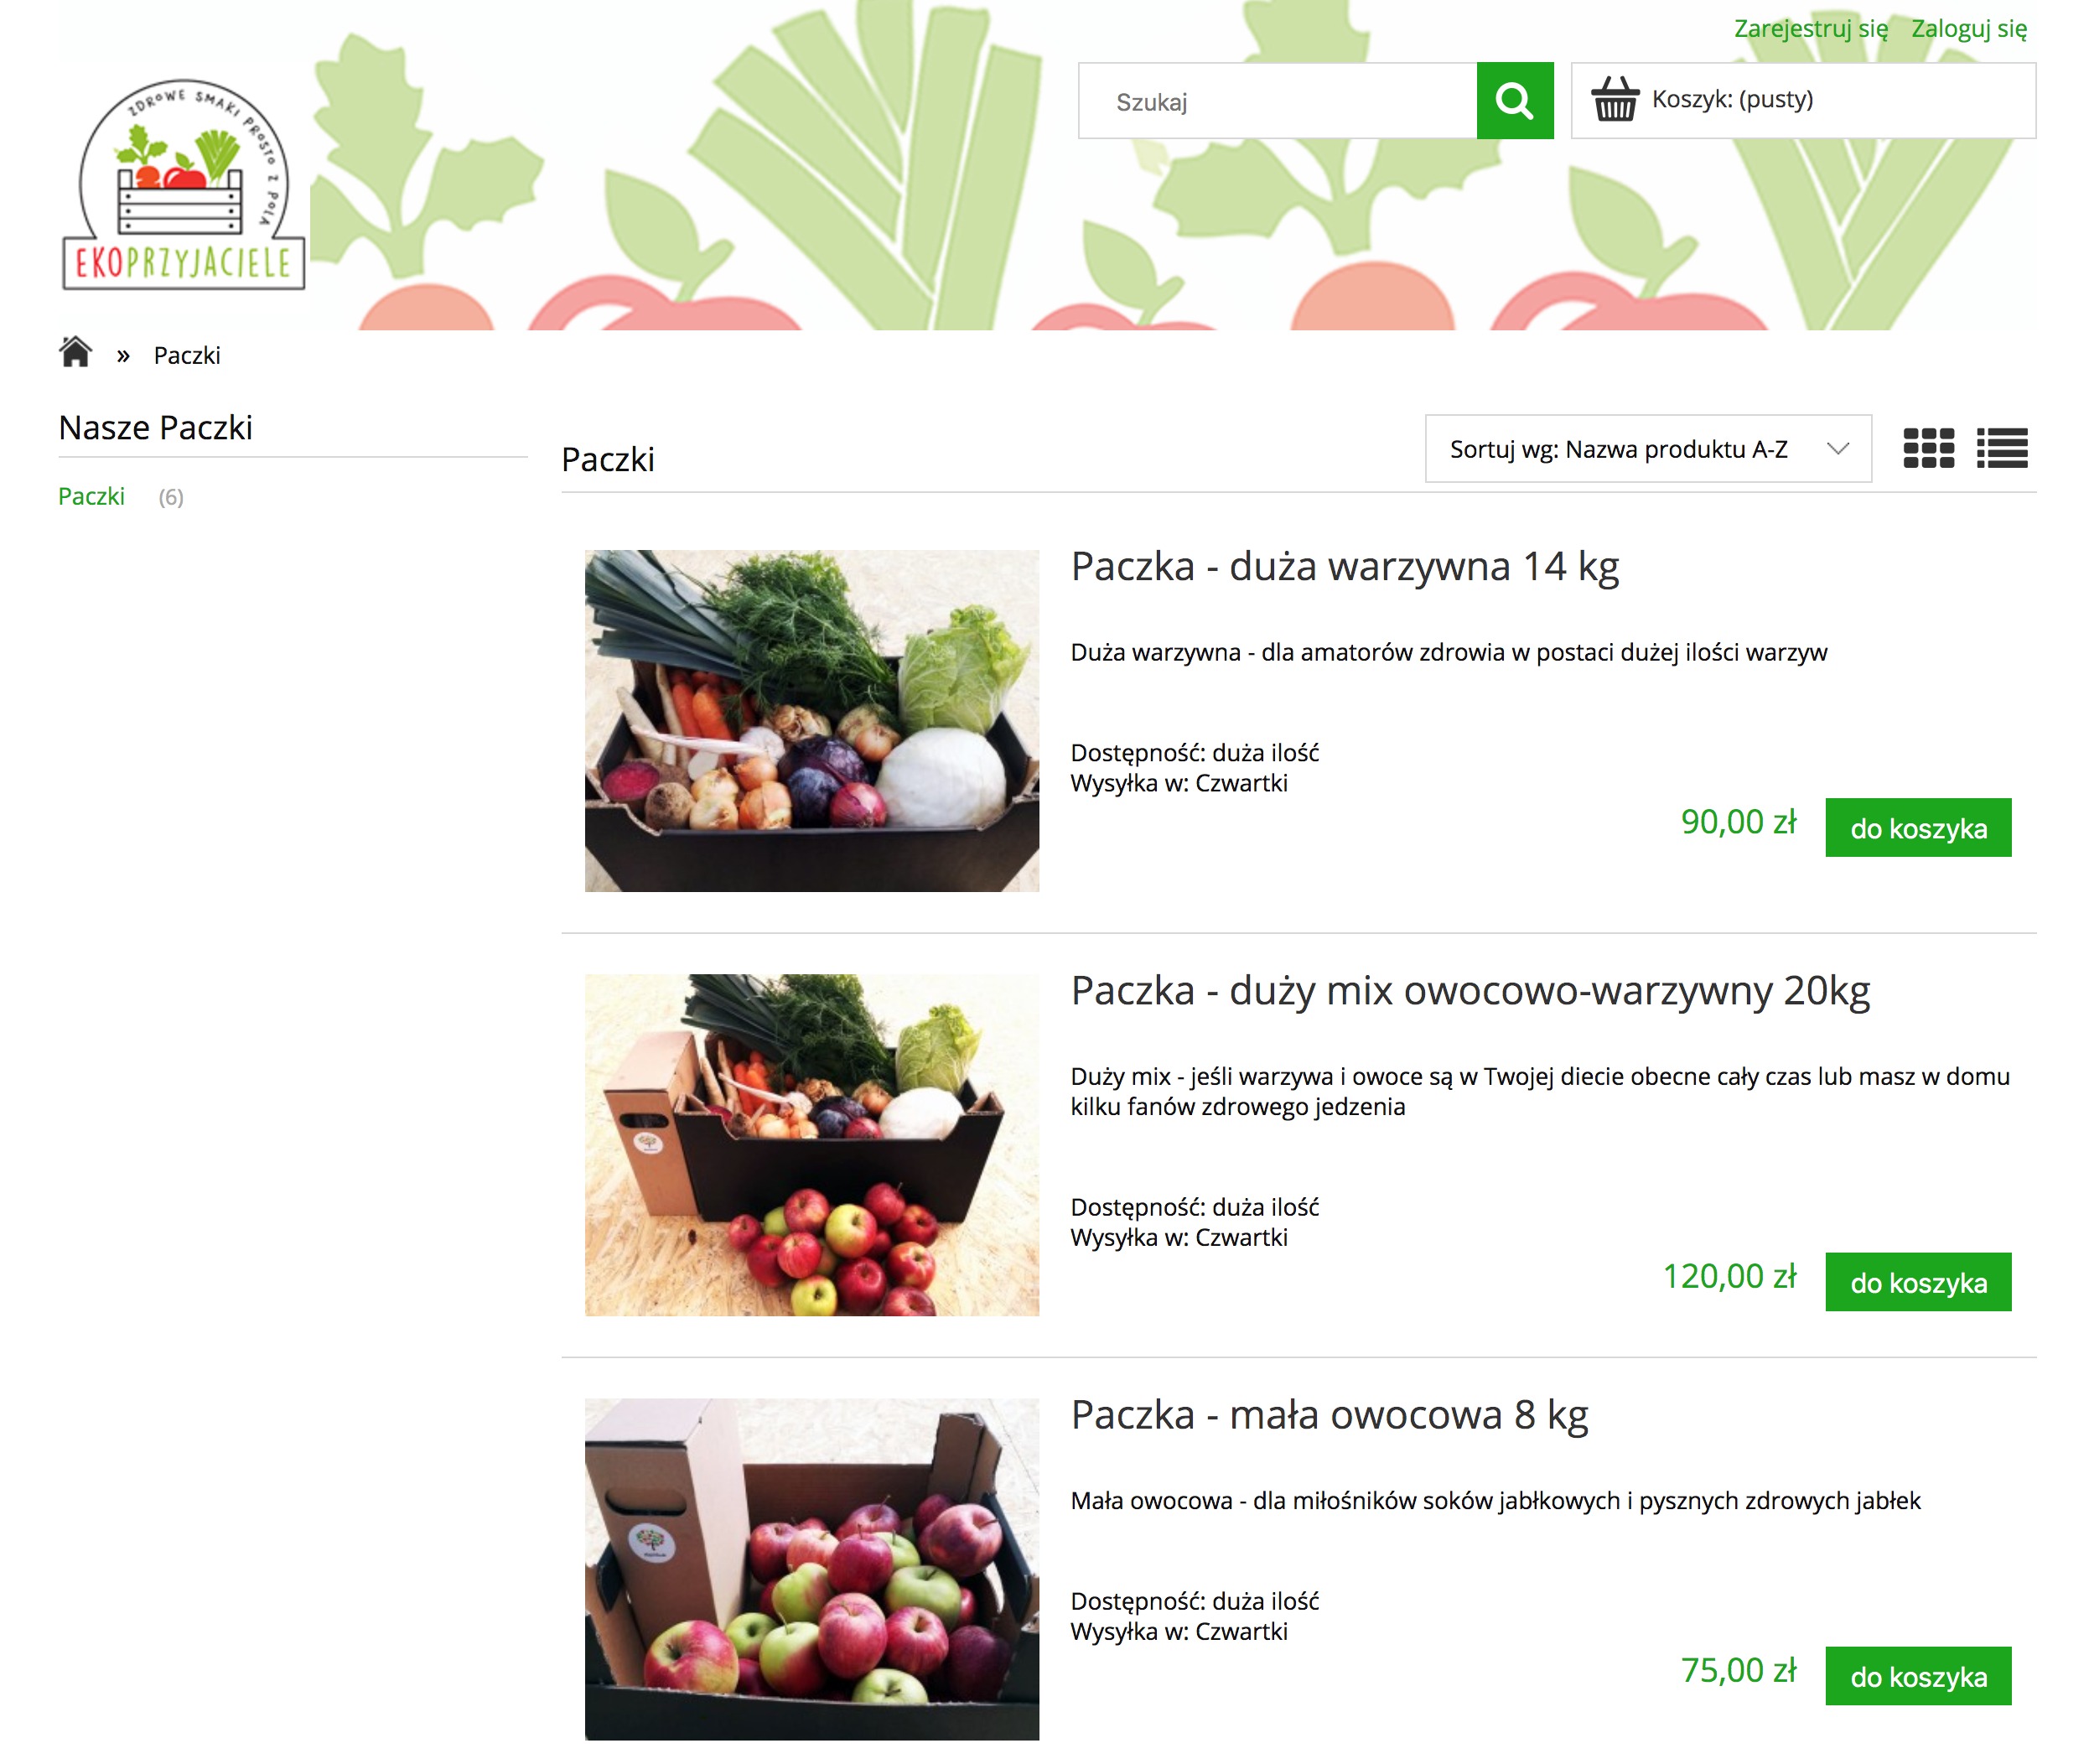Expand sorting options via chevron arrow
Viewport: 2089px width, 1764px height.
click(1837, 449)
